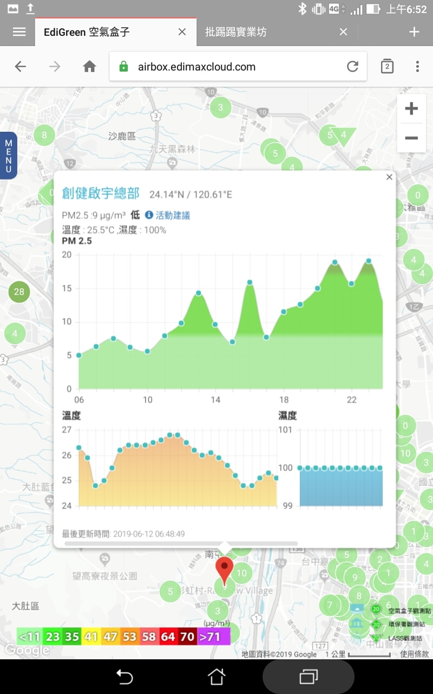Select the coordinates 24.14°N / 120.61°E

(191, 195)
